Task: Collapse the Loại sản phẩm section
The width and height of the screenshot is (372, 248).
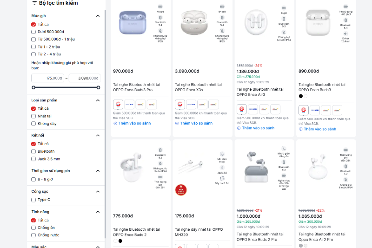Action: [98, 100]
